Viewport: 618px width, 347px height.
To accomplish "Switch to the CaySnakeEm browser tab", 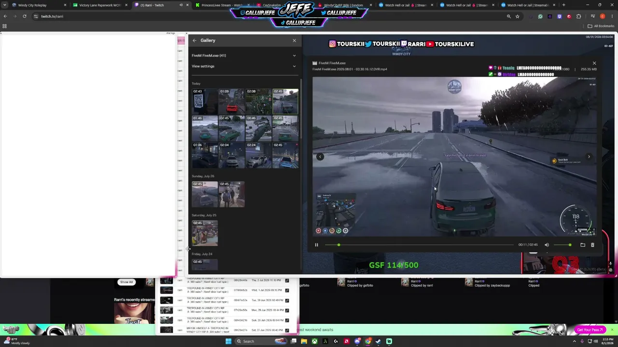I will coord(283,5).
